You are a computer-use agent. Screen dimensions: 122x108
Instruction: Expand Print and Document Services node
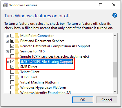click(7, 41)
